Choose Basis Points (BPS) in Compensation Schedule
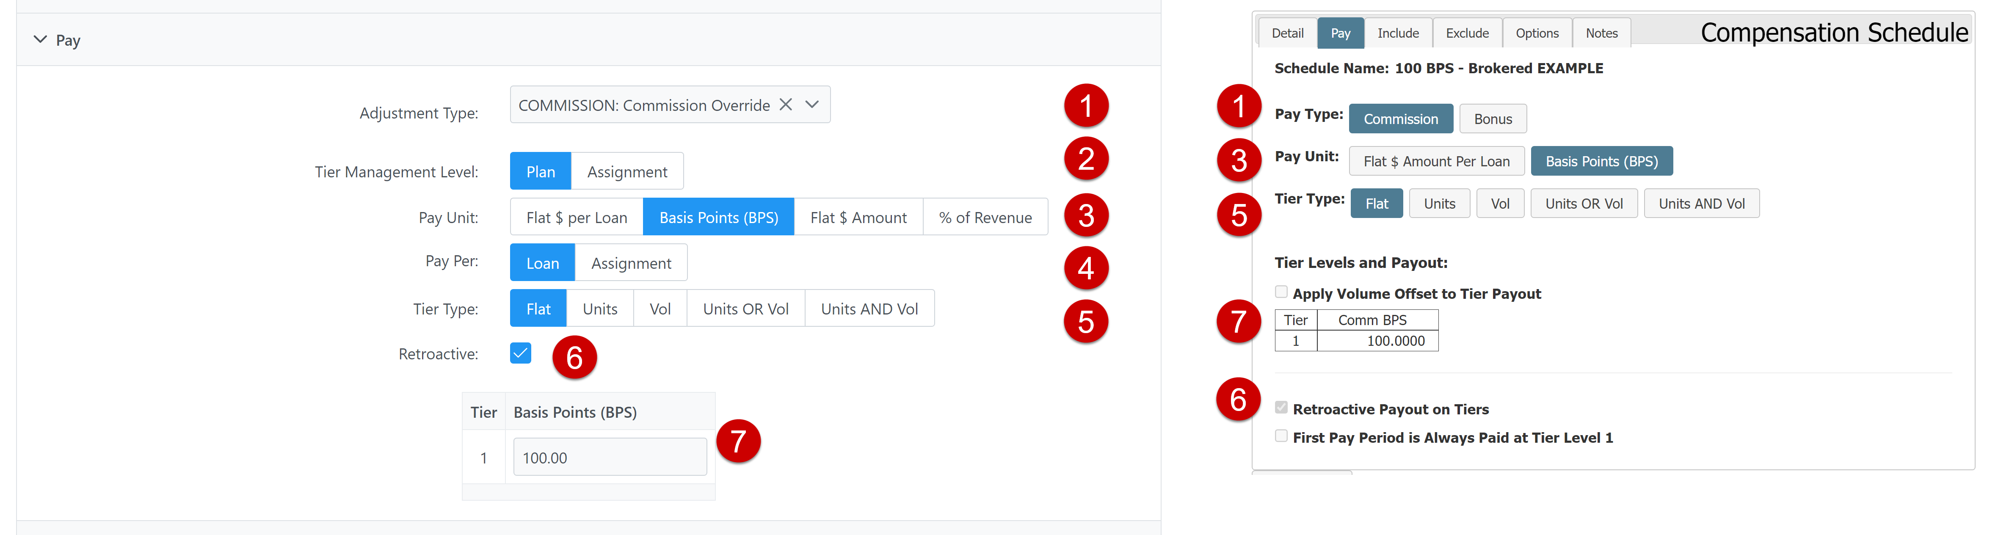The height and width of the screenshot is (535, 1998). 1601,161
